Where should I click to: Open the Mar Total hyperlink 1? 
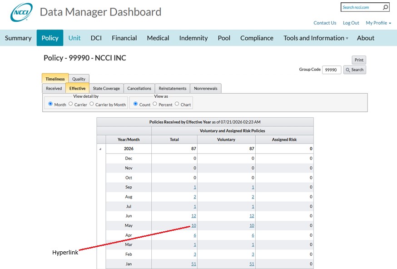pos(195,244)
